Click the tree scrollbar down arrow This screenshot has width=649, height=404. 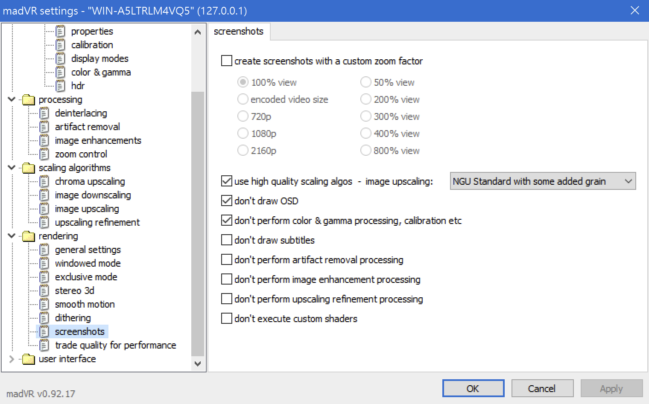click(197, 363)
